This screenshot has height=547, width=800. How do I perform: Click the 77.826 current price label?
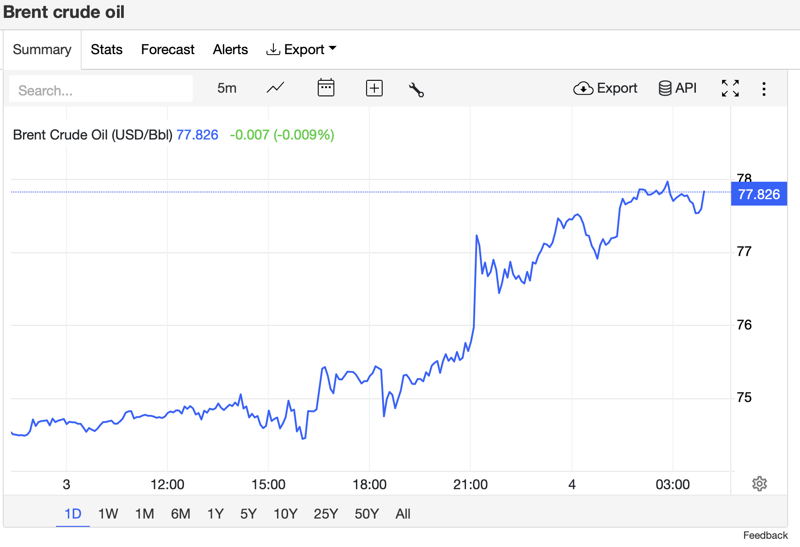pyautogui.click(x=759, y=194)
